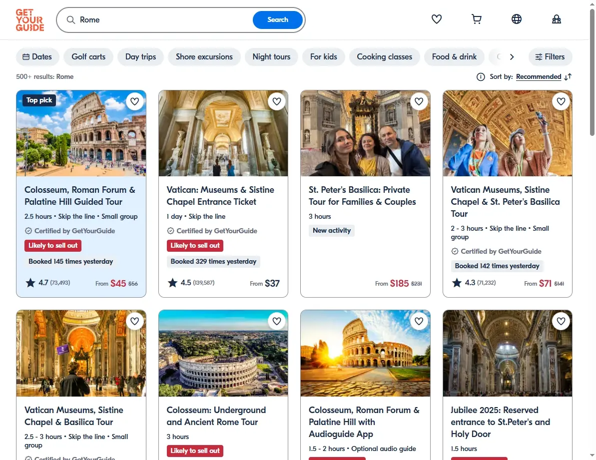Click 'Booked 145 times yesterday' label

tap(71, 261)
